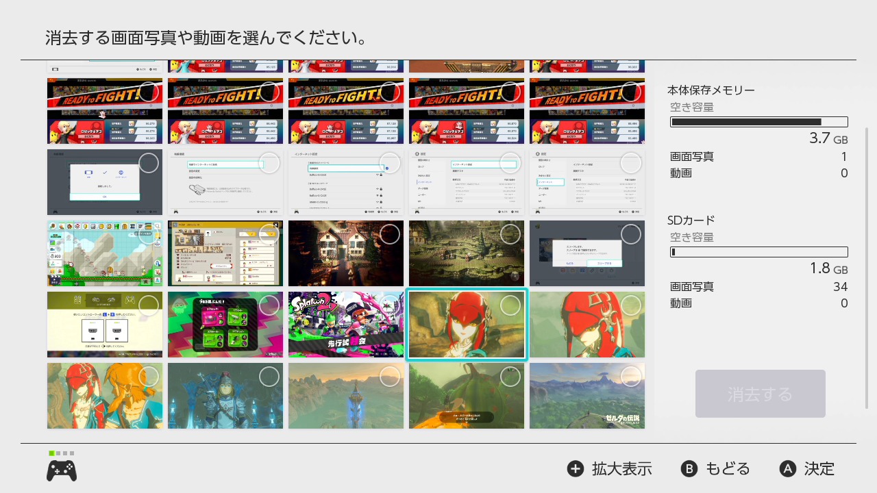Tick the selection circle on the connection OK dialog screenshot

149,163
